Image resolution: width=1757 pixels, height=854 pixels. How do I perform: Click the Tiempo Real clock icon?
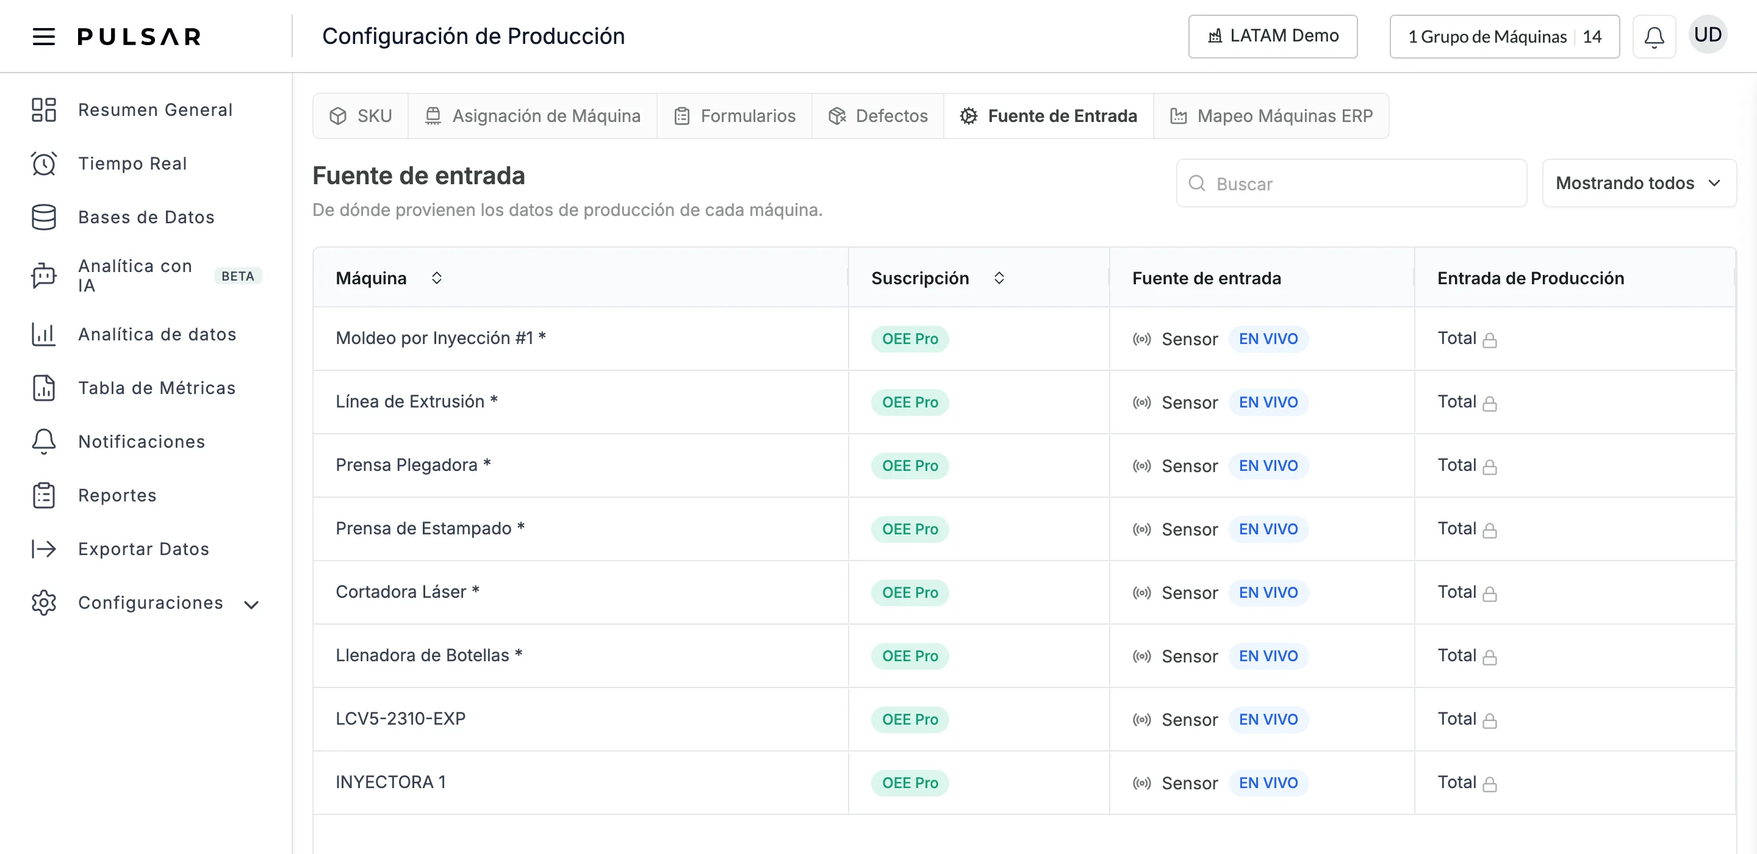pos(44,163)
